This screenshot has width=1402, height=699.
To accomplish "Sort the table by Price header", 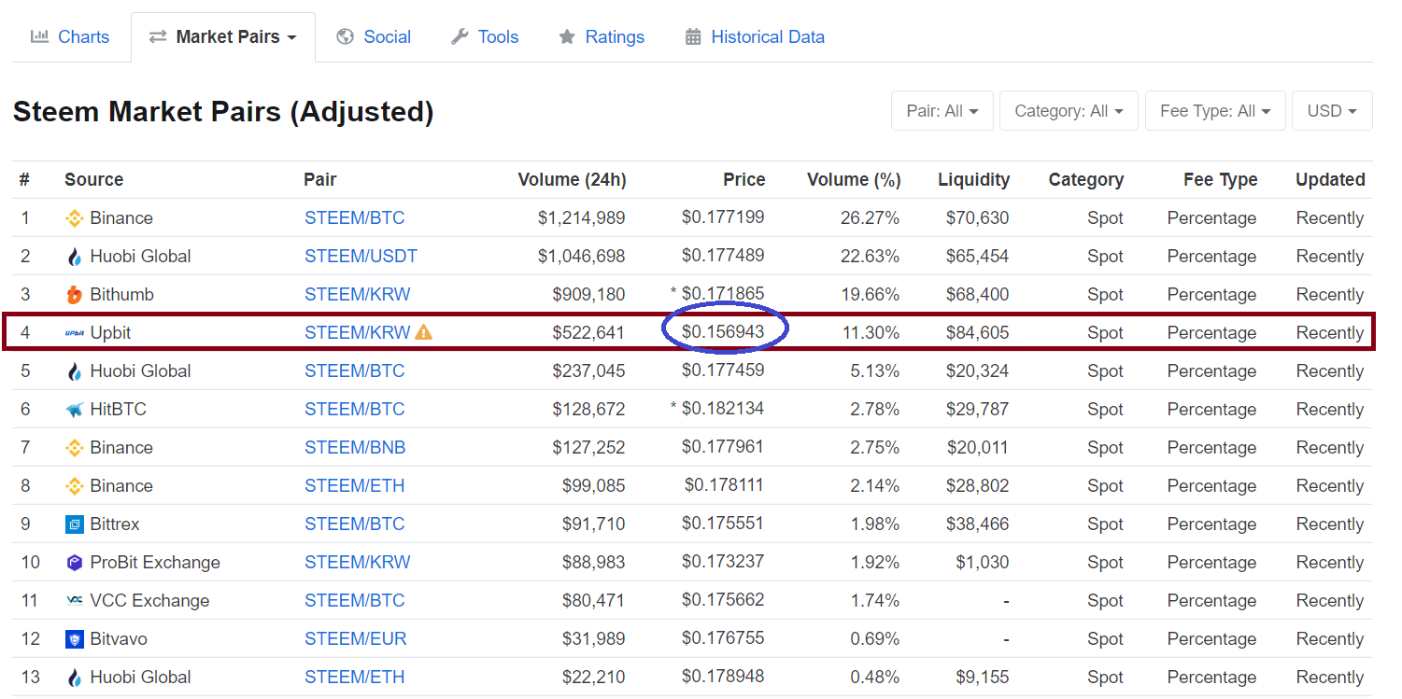I will coord(743,180).
